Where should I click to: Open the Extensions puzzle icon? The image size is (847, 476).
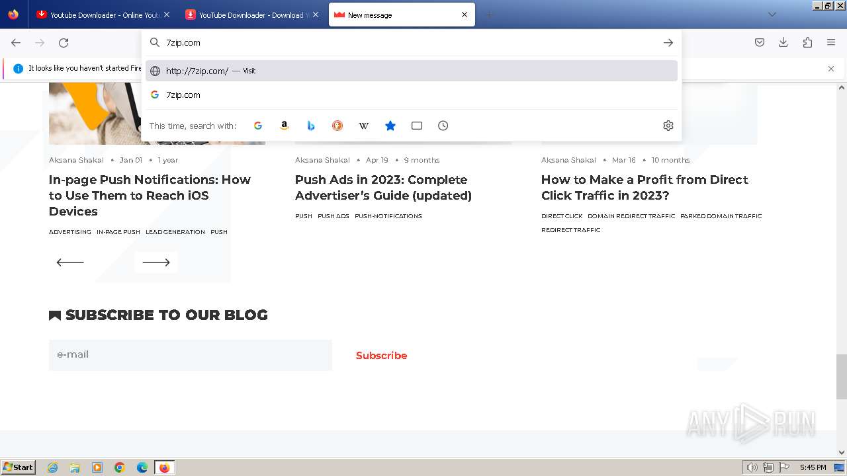pyautogui.click(x=807, y=42)
